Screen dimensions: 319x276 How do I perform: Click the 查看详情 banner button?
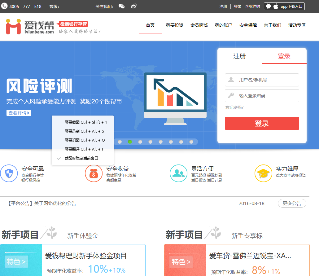click(x=19, y=112)
